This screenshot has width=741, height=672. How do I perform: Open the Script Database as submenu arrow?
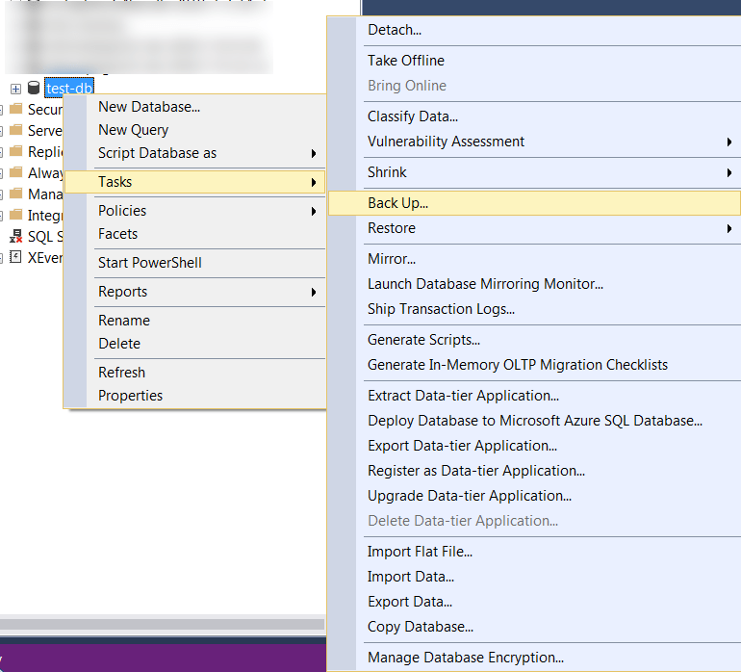[x=313, y=153]
